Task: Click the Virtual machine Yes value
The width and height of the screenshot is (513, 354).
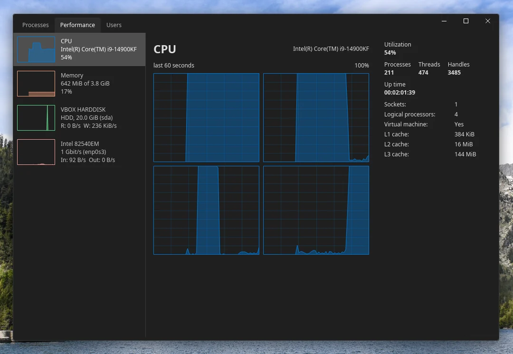Action: click(x=459, y=124)
